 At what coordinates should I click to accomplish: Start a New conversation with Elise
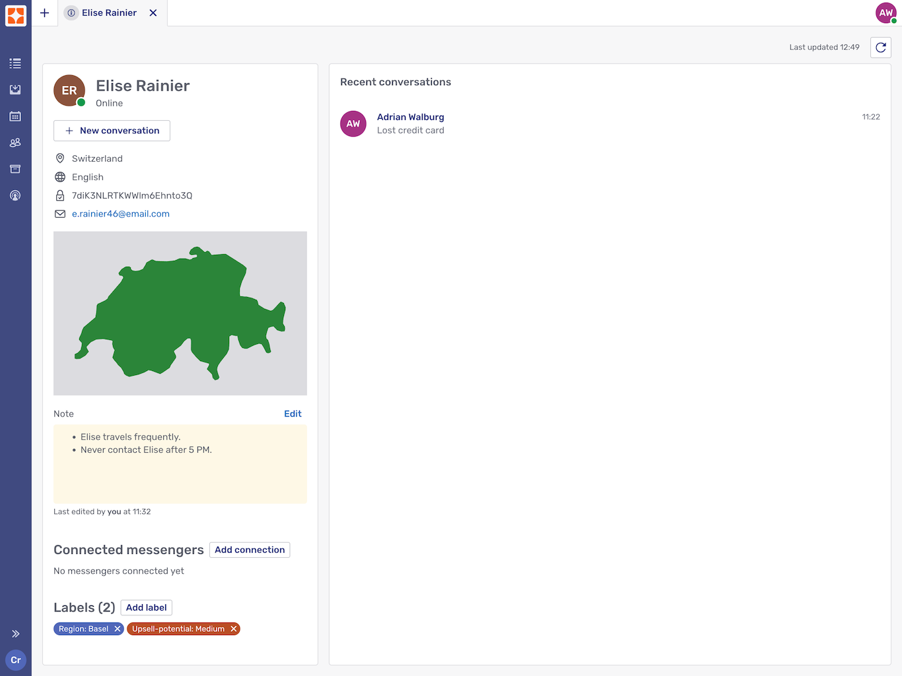(112, 130)
